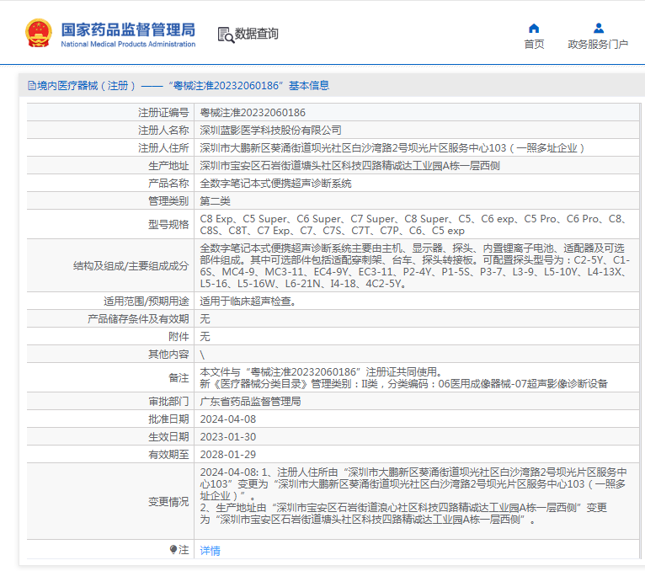Viewport: 645px width, 571px height.
Task: Click the 结构及组成/主要组成成分 label
Action: point(131,266)
